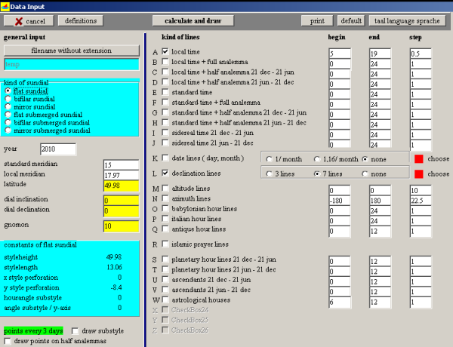
Task: Select 3 lines declination option
Action: (269, 173)
